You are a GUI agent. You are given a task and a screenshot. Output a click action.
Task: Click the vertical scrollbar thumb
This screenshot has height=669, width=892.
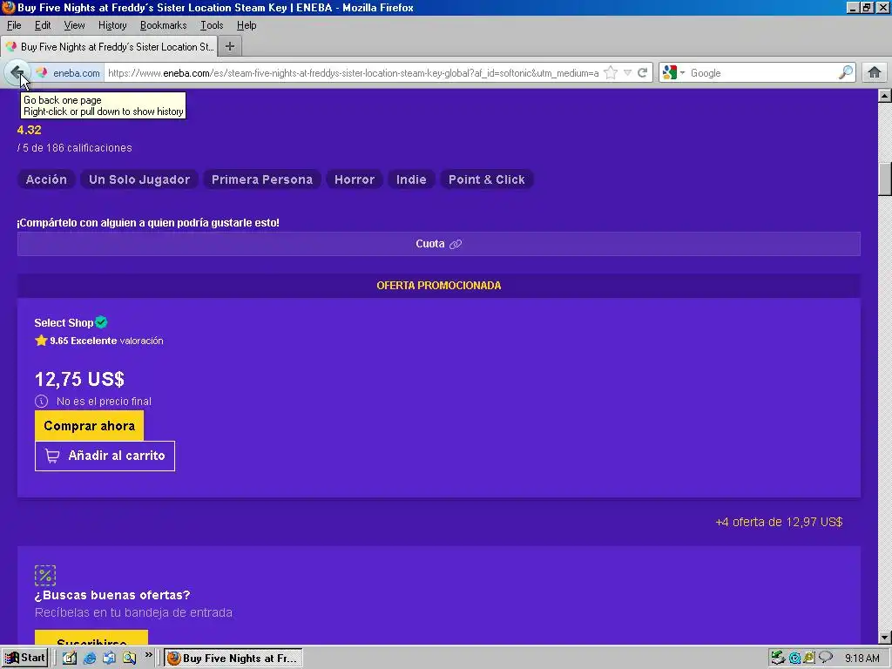pyautogui.click(x=885, y=179)
